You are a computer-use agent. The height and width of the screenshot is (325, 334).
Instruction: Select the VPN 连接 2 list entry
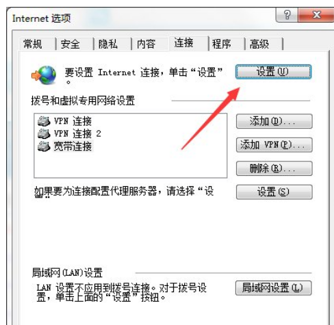pyautogui.click(x=69, y=133)
